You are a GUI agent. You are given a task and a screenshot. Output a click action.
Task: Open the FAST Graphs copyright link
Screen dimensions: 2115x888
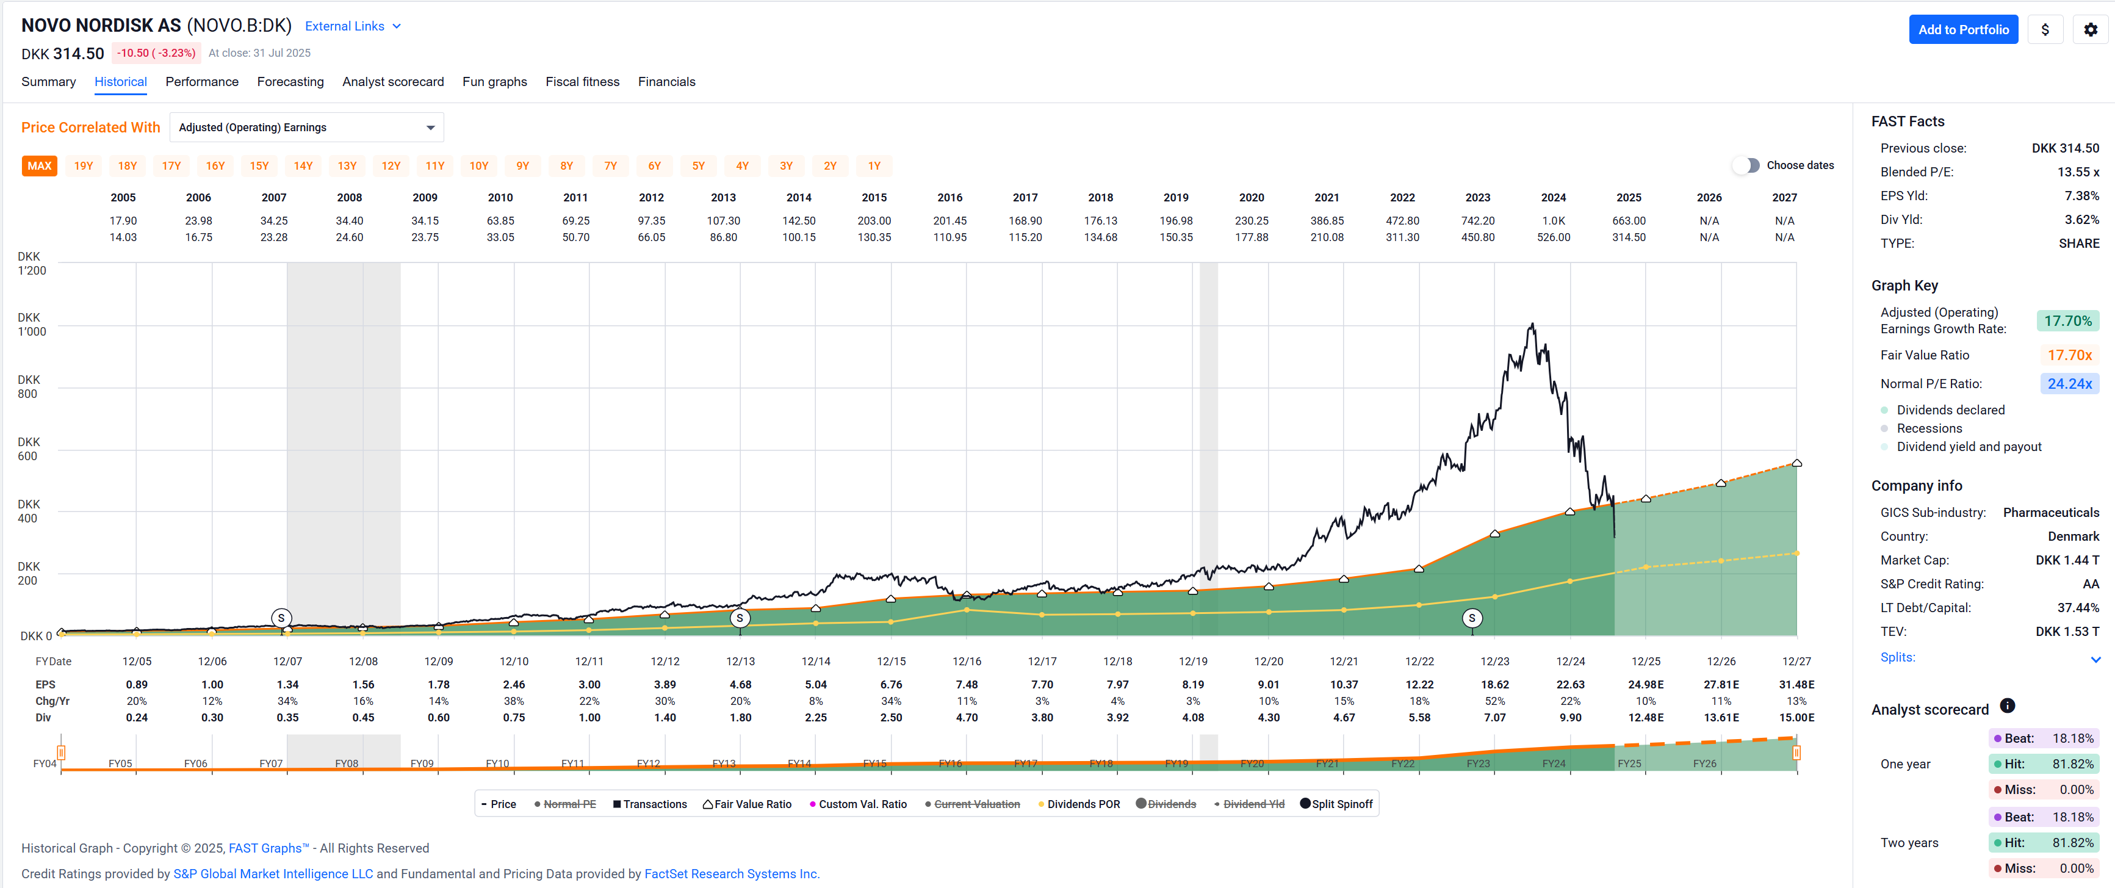click(x=268, y=848)
